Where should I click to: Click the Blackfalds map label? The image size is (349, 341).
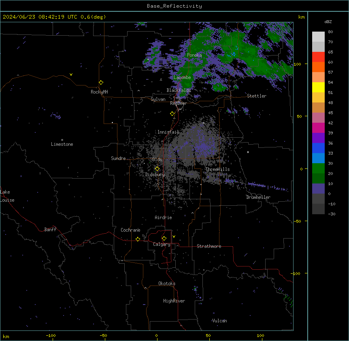click(179, 90)
